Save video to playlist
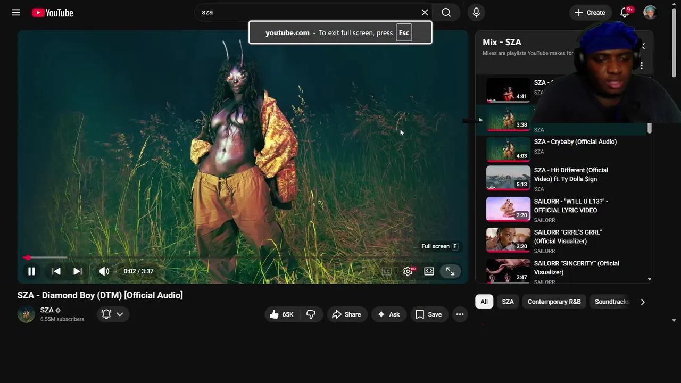The image size is (681, 383). tap(429, 314)
